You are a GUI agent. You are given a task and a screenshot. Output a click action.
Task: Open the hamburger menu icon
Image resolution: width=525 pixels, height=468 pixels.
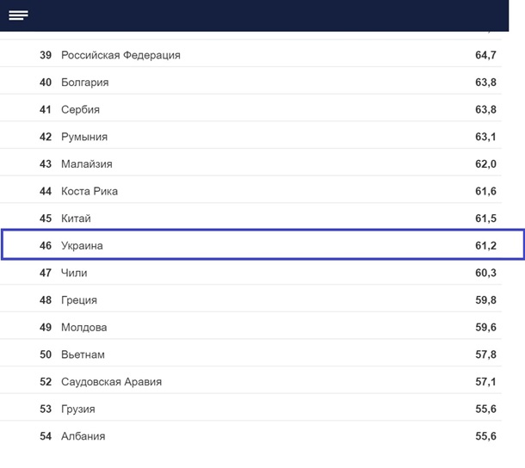[18, 15]
